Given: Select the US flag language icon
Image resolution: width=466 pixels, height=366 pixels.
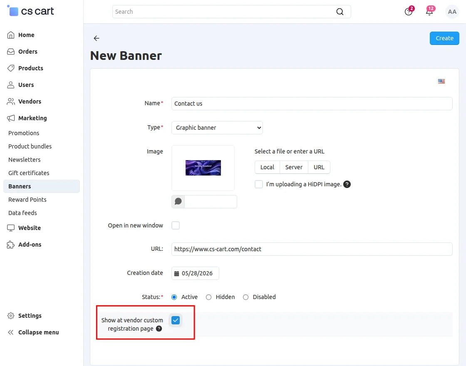Looking at the screenshot, I should (441, 81).
